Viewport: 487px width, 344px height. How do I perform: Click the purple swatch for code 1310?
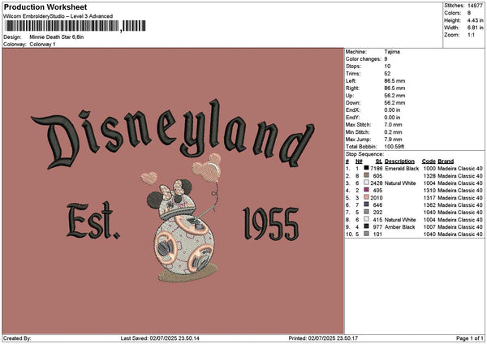coord(367,190)
